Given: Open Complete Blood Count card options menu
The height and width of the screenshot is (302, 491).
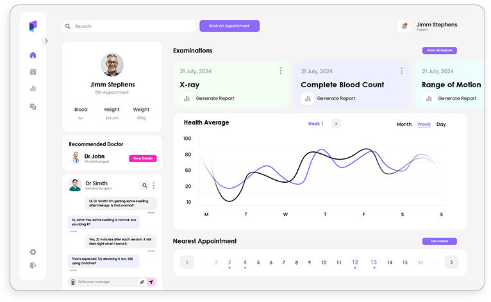Looking at the screenshot, I should pyautogui.click(x=401, y=71).
